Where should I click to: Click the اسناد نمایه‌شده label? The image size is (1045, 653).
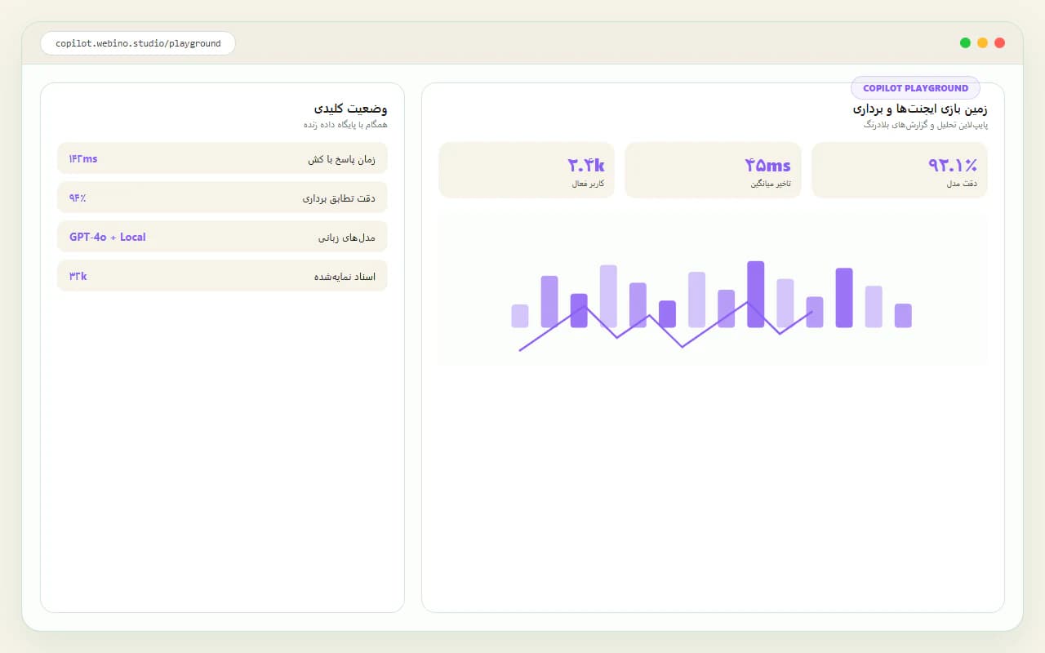pos(345,277)
